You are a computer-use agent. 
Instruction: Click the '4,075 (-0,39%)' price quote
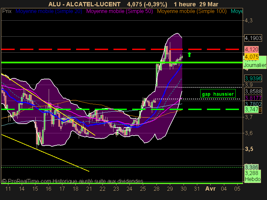point(147,4)
